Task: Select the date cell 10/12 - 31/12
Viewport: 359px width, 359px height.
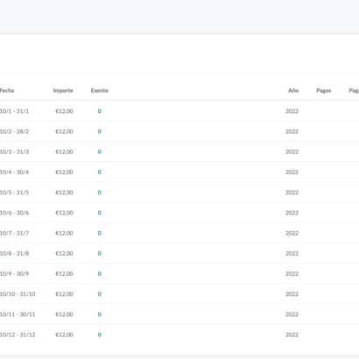Action: (18, 334)
